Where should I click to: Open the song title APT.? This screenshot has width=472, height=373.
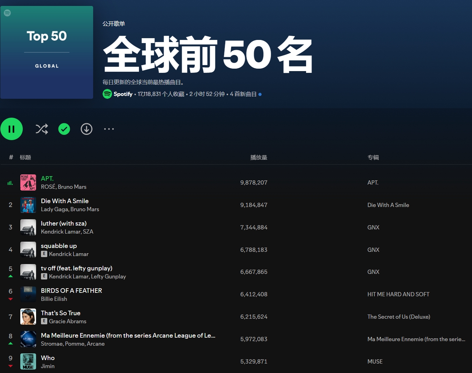click(x=47, y=179)
